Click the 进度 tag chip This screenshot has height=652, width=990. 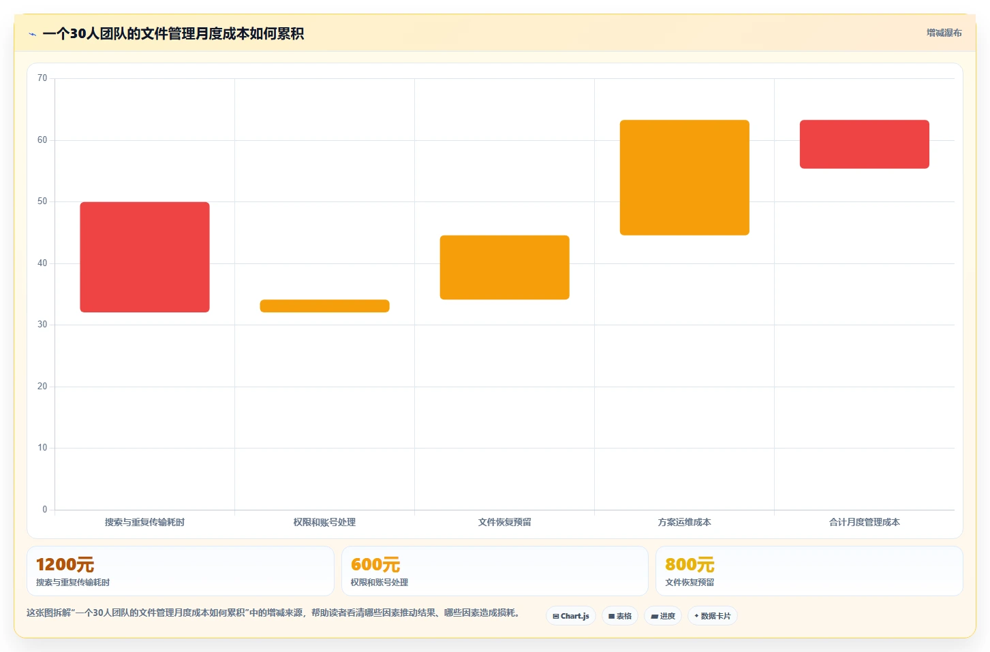[663, 616]
